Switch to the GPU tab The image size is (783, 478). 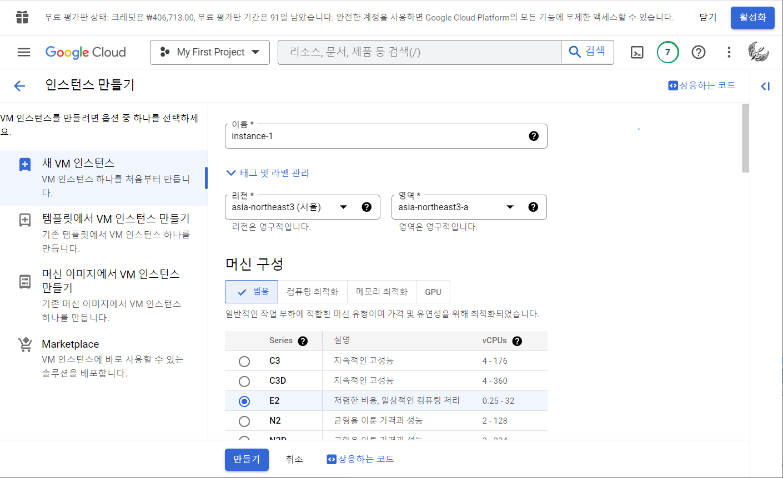tap(433, 292)
